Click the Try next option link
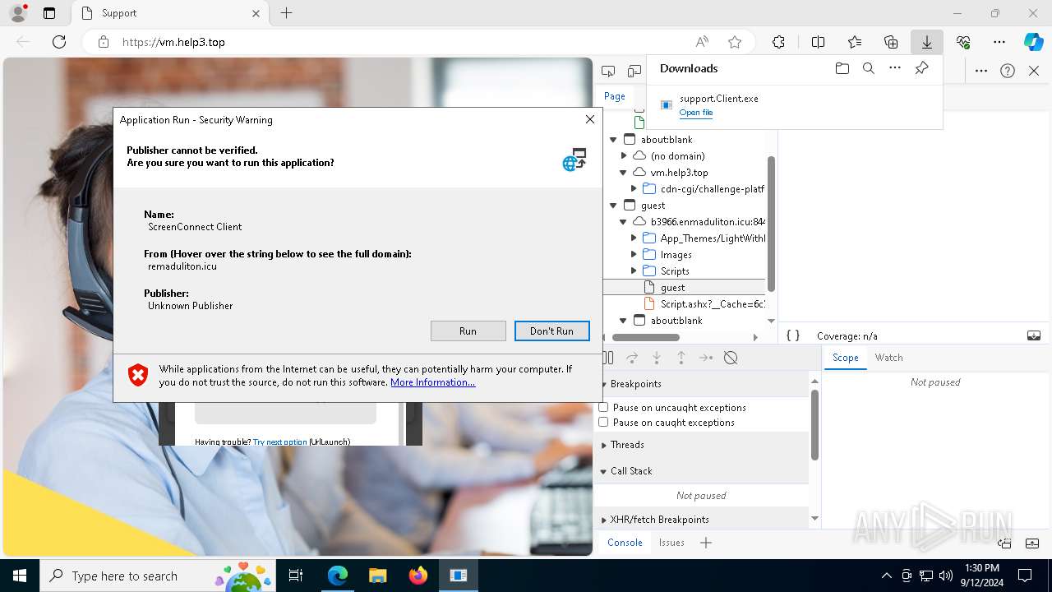Image resolution: width=1052 pixels, height=592 pixels. [279, 442]
